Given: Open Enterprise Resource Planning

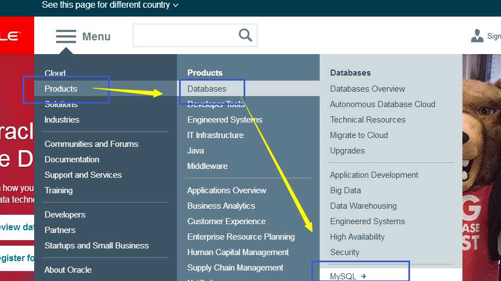Looking at the screenshot, I should [x=241, y=237].
